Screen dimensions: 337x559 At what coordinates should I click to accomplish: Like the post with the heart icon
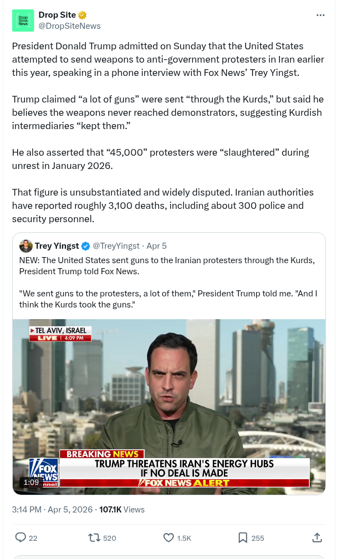(x=169, y=537)
